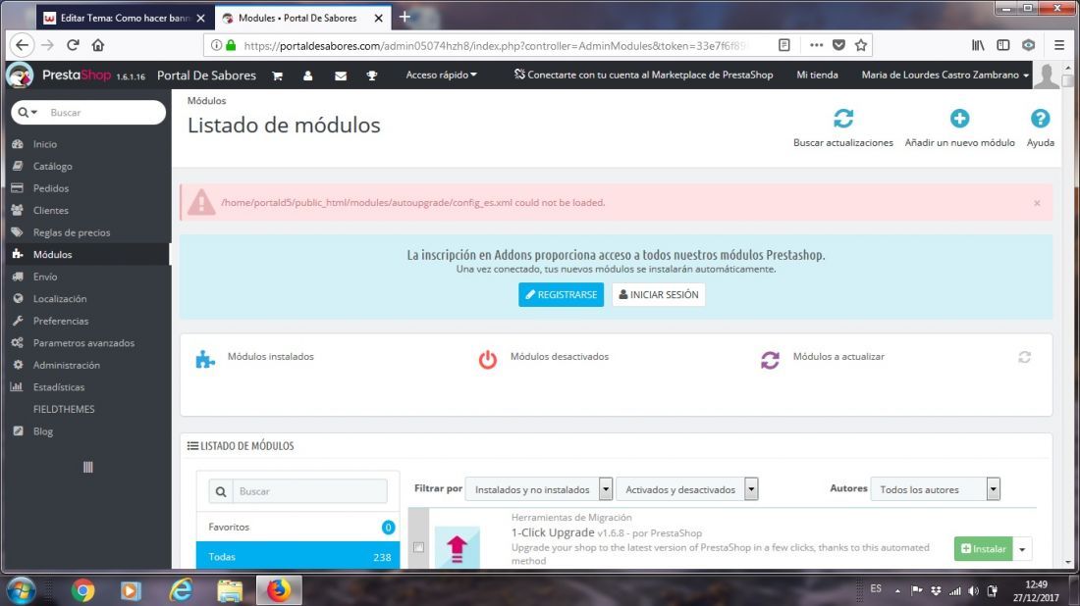Viewport: 1080px width, 606px height.
Task: Open Todos los autores dropdown
Action: pyautogui.click(x=936, y=489)
